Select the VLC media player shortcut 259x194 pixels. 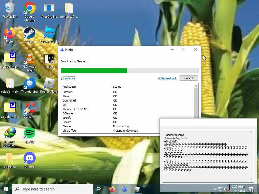pos(29,62)
